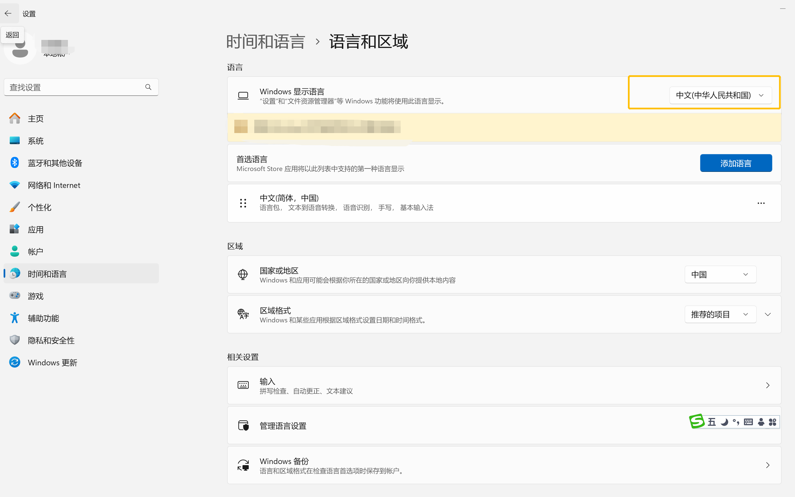Click the icon beside 管理语言设置
This screenshot has height=497, width=795.
point(243,425)
